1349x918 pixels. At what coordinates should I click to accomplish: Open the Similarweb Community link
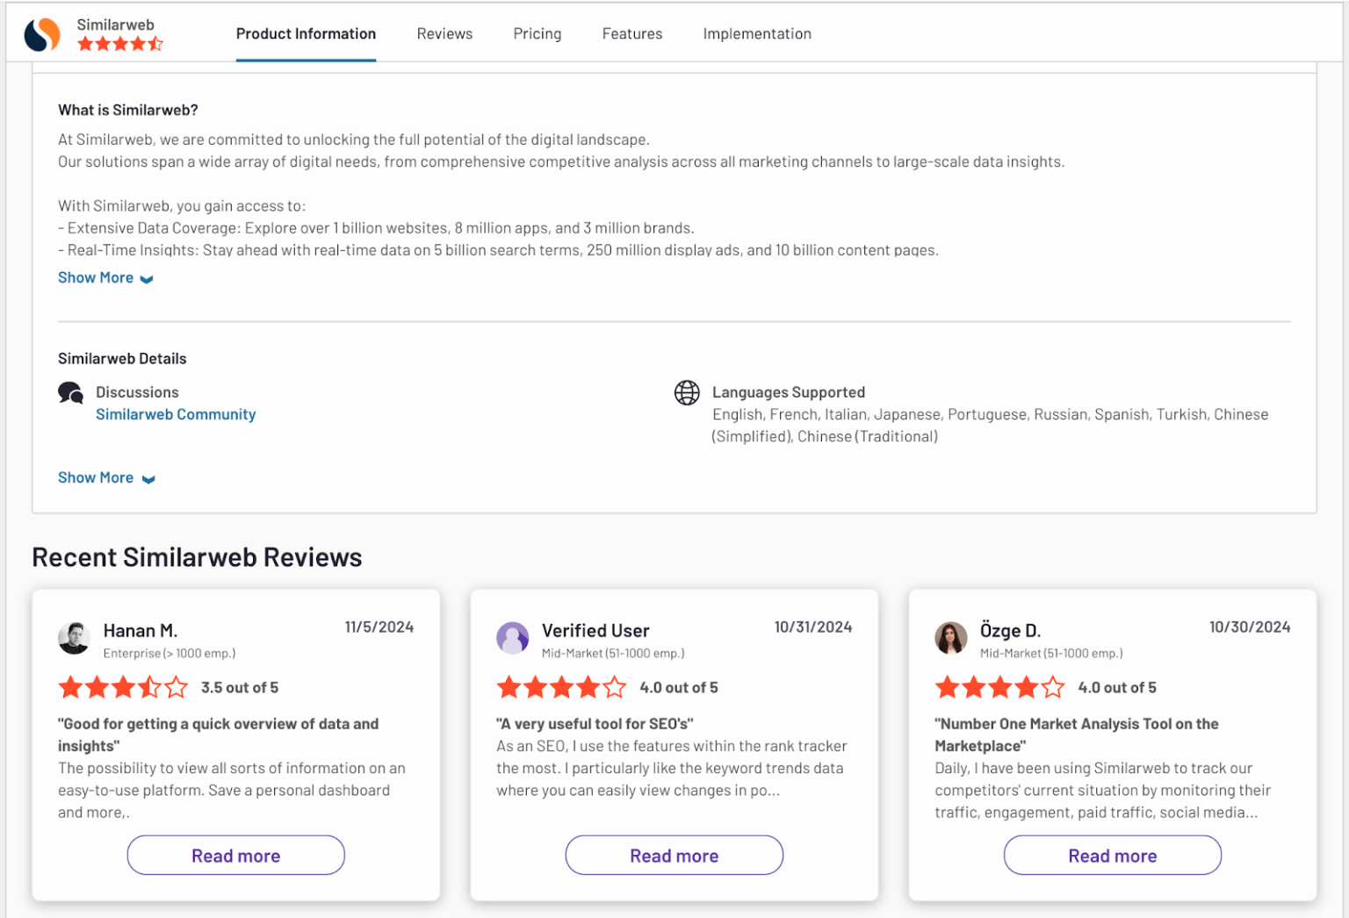tap(176, 413)
